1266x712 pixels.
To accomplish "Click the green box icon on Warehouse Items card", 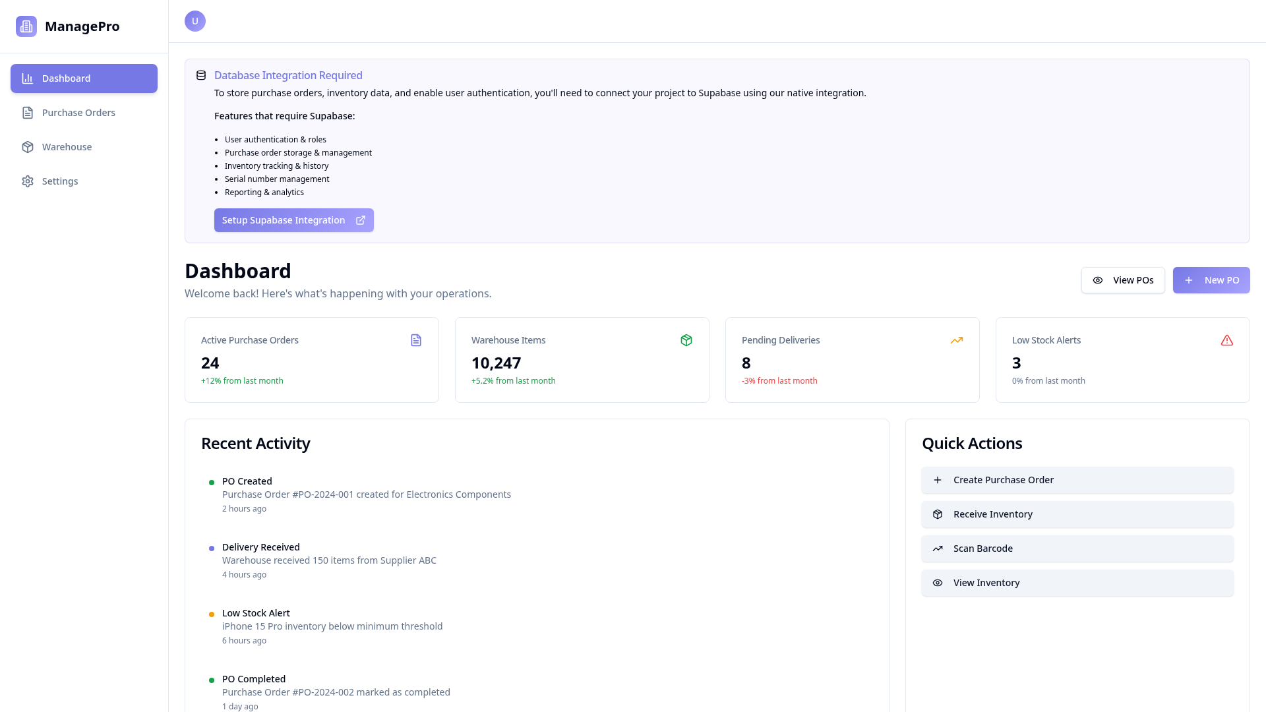I will tap(686, 340).
